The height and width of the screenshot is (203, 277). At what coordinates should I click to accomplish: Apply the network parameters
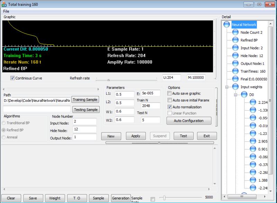[x=136, y=136]
